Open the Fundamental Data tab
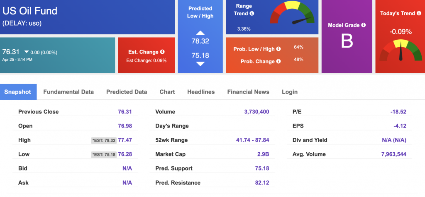Viewport: 425px width, 197px height. click(68, 92)
